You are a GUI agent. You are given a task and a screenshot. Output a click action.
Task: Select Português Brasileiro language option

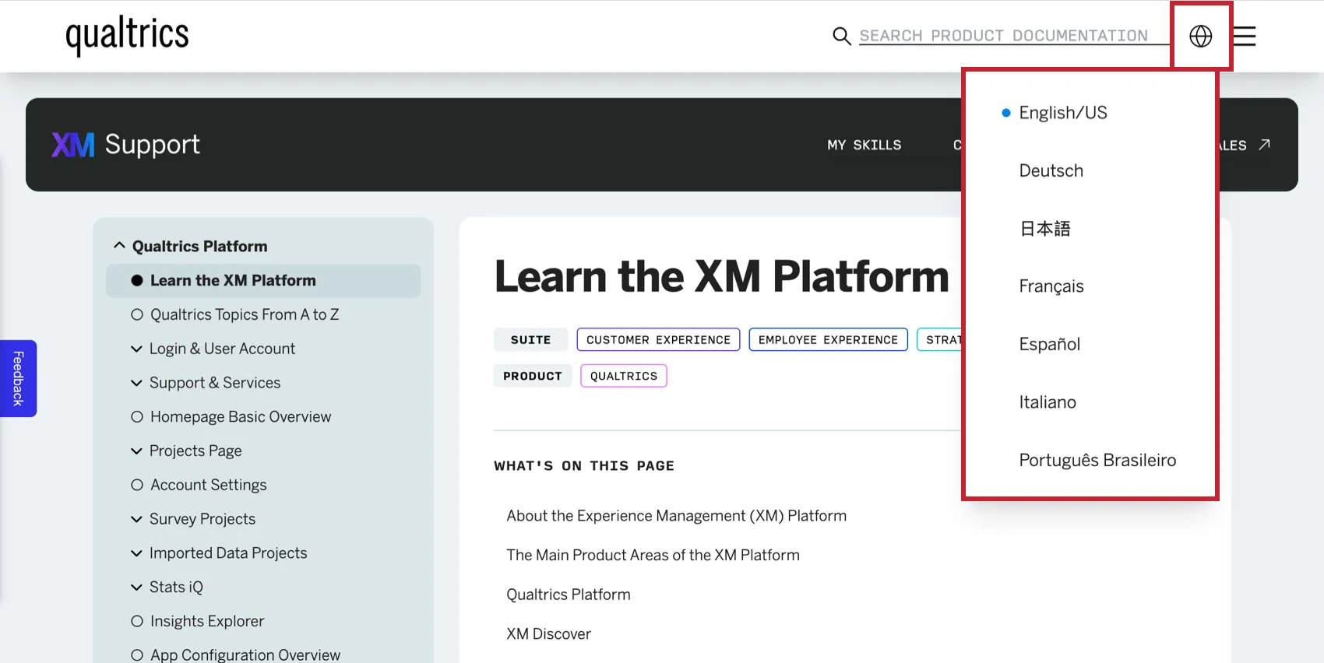click(1097, 460)
